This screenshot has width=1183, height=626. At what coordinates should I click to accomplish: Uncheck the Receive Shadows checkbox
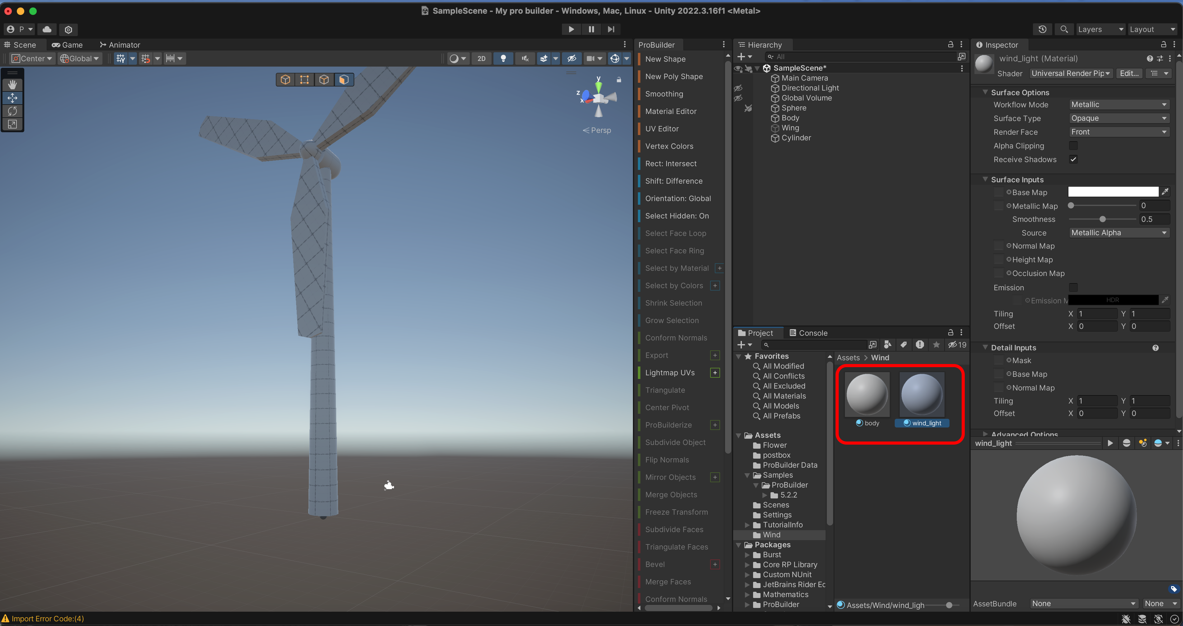click(1073, 160)
